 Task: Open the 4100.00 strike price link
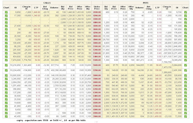[x=97, y=12]
